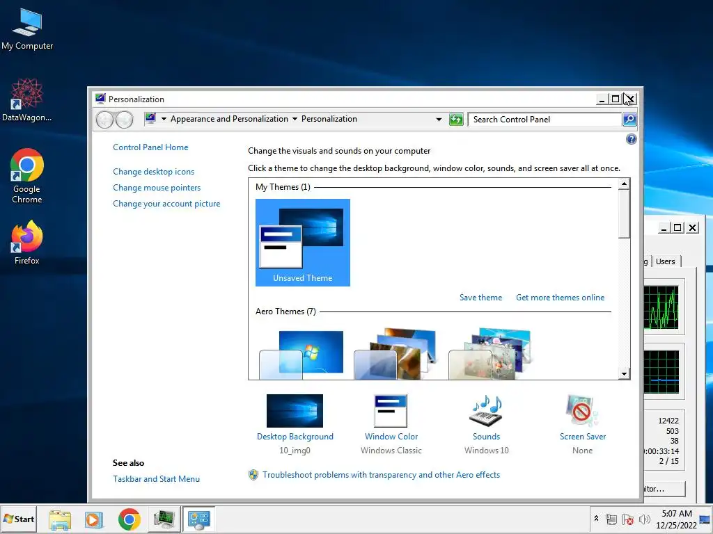
Task: Select the Unsaved Theme thumbnail
Action: pyautogui.click(x=302, y=243)
